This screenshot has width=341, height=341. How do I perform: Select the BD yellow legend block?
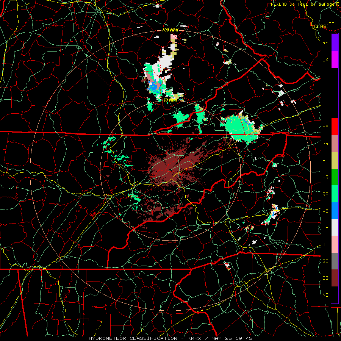pos(335,160)
